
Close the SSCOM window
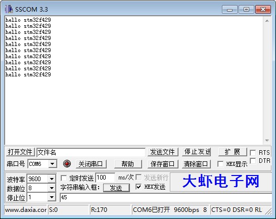point(263,9)
